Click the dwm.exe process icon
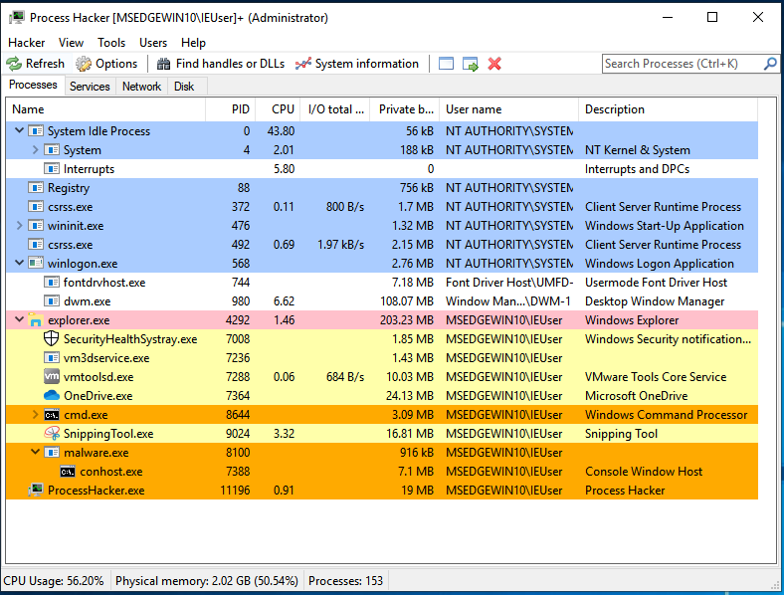784x595 pixels. (x=52, y=301)
